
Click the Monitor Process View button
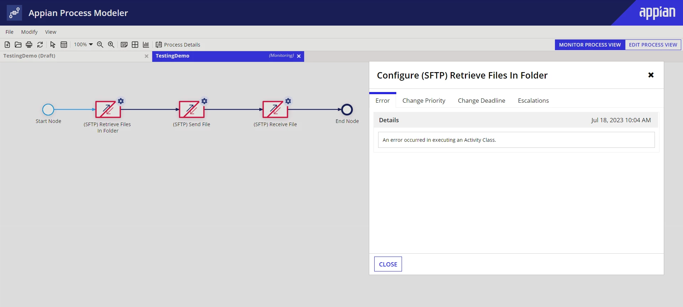pyautogui.click(x=590, y=45)
